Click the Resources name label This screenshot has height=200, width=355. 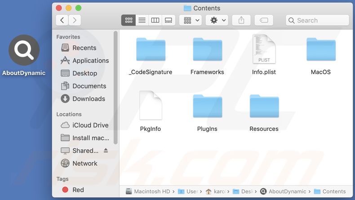(264, 129)
